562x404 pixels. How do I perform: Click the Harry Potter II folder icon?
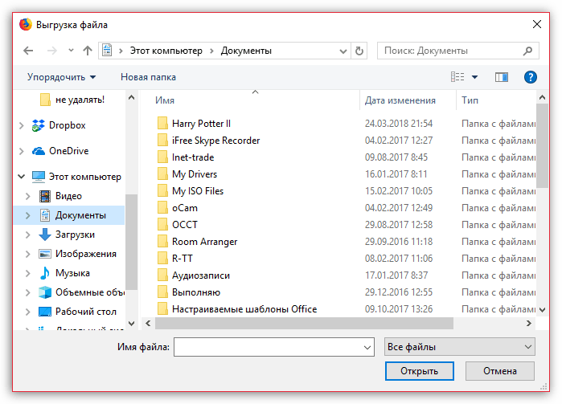pos(162,123)
